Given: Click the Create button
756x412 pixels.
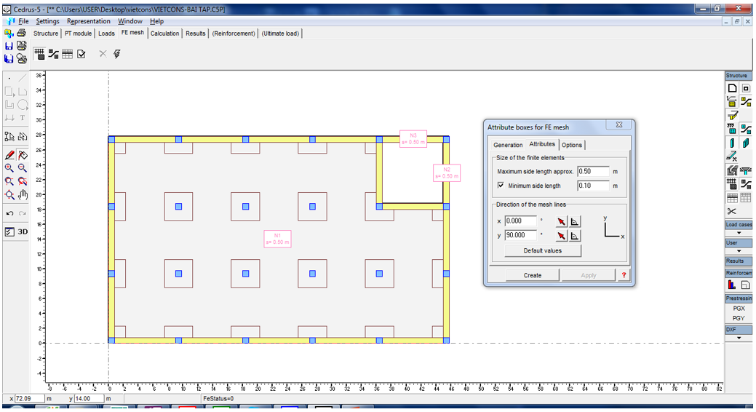Looking at the screenshot, I should pyautogui.click(x=533, y=275).
